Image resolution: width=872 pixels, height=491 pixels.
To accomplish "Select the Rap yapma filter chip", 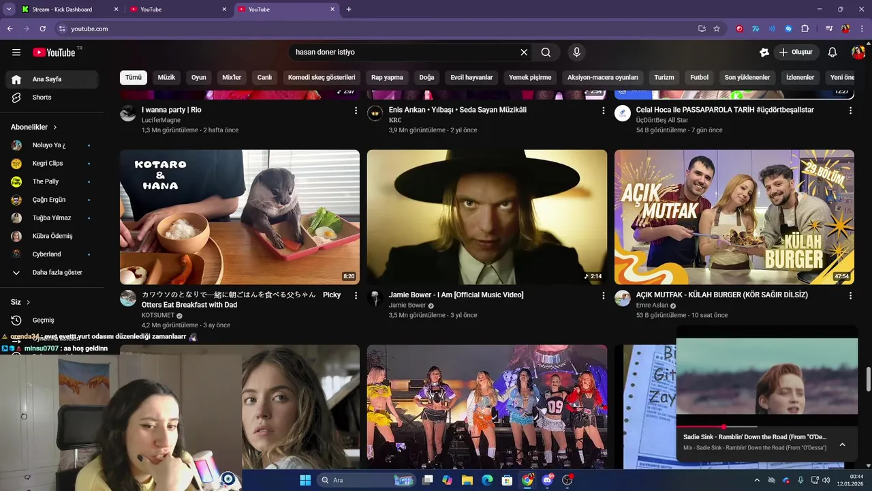I will (387, 78).
